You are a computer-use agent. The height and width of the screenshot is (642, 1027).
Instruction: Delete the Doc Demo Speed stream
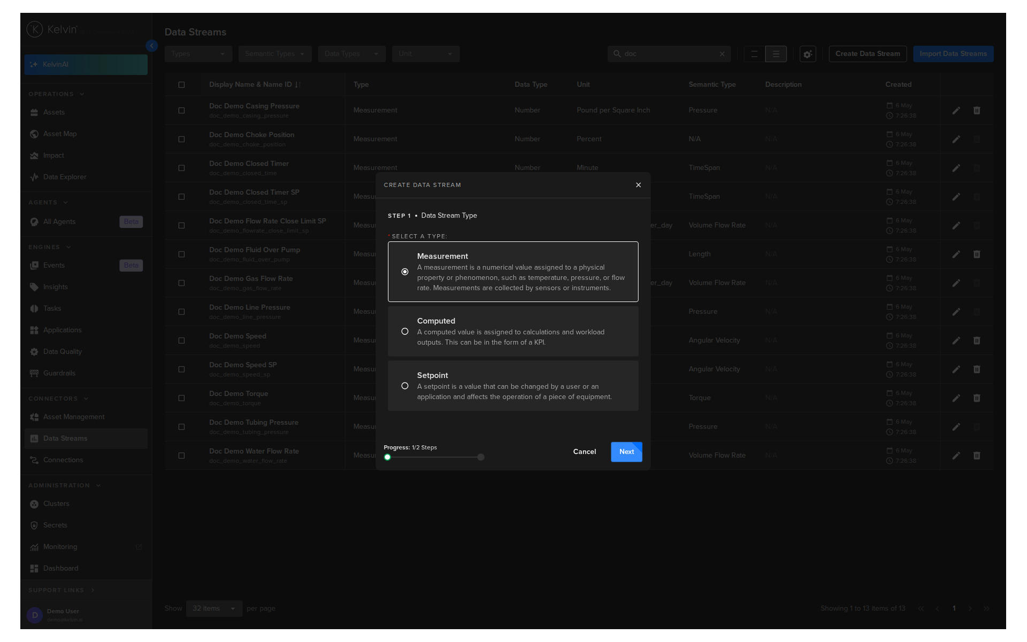[977, 341]
